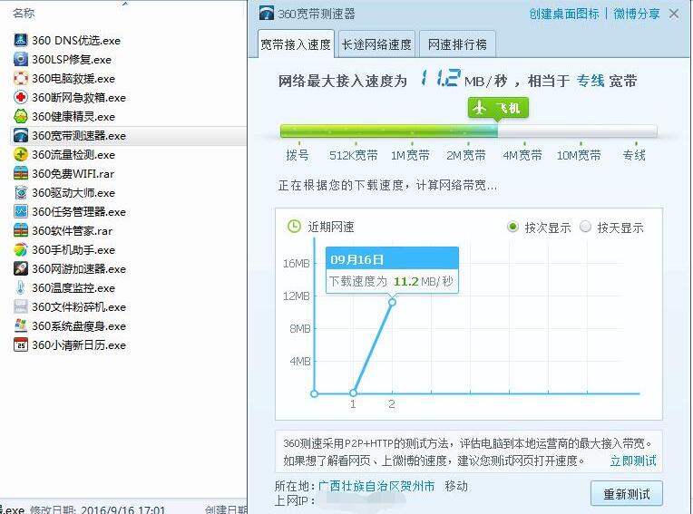The height and width of the screenshot is (514, 693).
Task: Click the 360驱动大师.exe icon
Action: click(20, 192)
